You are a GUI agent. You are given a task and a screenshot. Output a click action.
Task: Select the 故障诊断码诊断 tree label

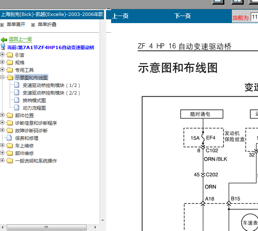(31, 131)
